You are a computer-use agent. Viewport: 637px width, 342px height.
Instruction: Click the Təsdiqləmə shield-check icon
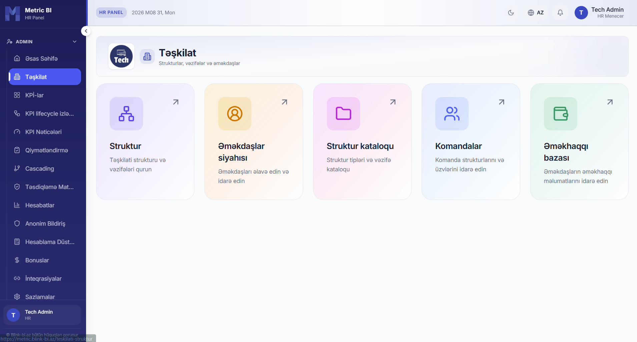coord(17,187)
